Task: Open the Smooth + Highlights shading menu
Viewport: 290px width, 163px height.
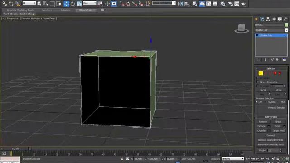Action: [x=39, y=19]
